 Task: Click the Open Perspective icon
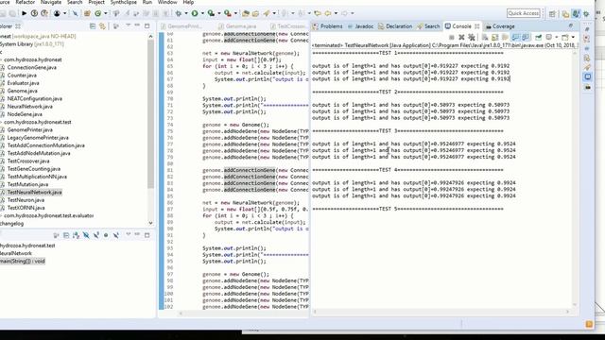[552, 14]
